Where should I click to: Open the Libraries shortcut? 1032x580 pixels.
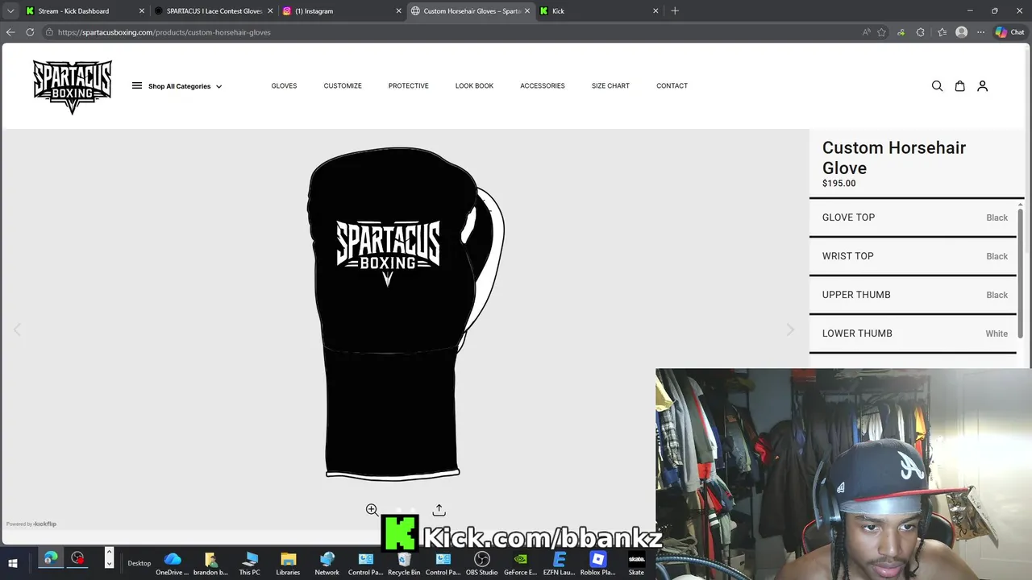pyautogui.click(x=288, y=563)
